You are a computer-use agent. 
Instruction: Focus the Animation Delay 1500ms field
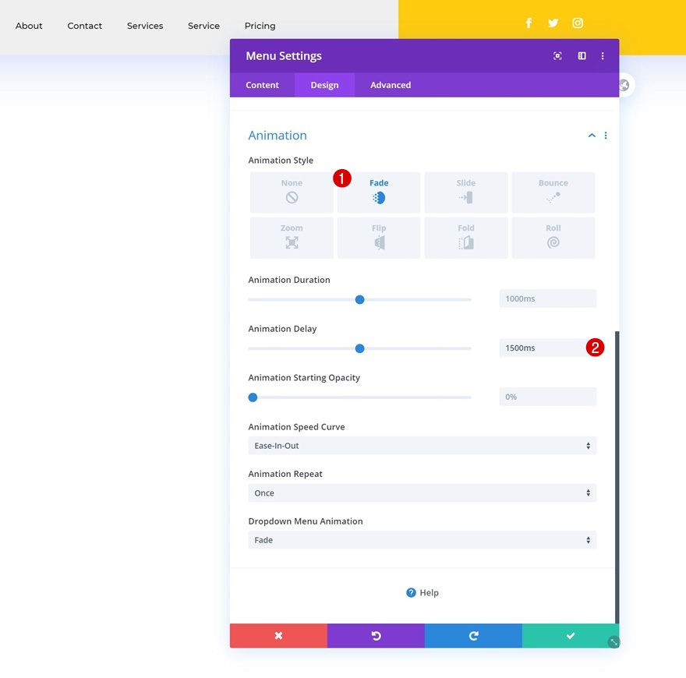(548, 348)
